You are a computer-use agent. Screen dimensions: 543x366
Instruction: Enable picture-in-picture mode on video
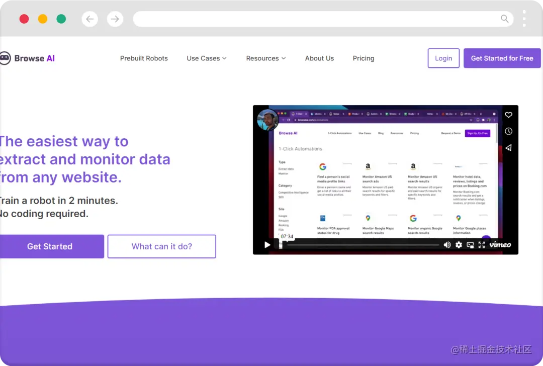tap(470, 245)
